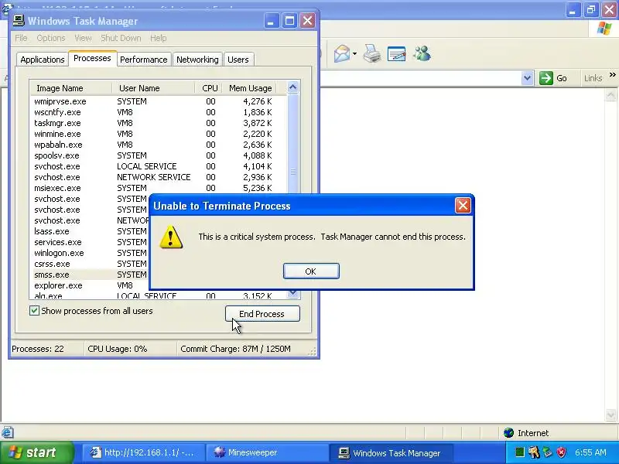Image resolution: width=619 pixels, height=464 pixels.
Task: Open the Options menu in Task Manager
Action: [x=51, y=38]
